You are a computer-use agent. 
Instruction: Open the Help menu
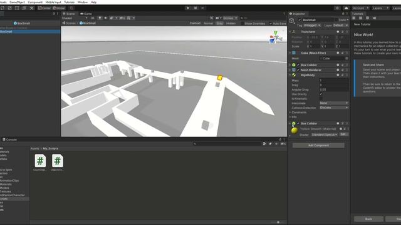click(93, 2)
